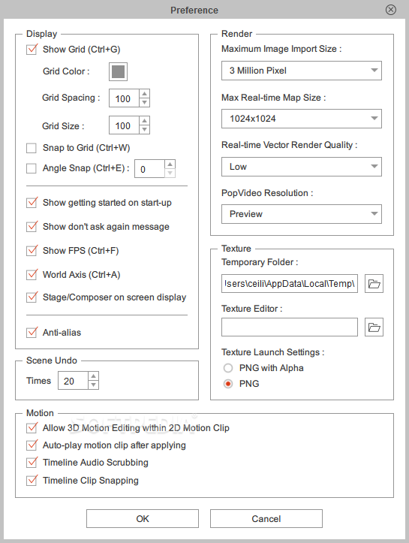The width and height of the screenshot is (409, 543).
Task: Expand the Max Real-time Map Size dropdown
Action: coord(302,119)
